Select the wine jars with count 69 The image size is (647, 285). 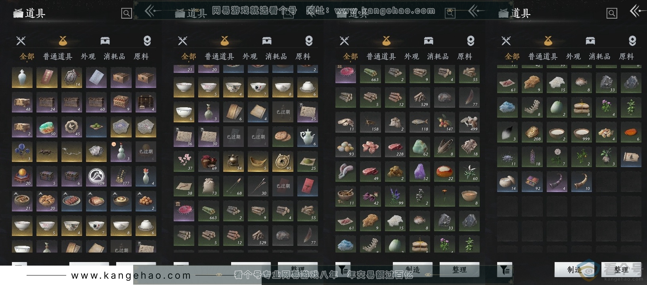tap(209, 161)
